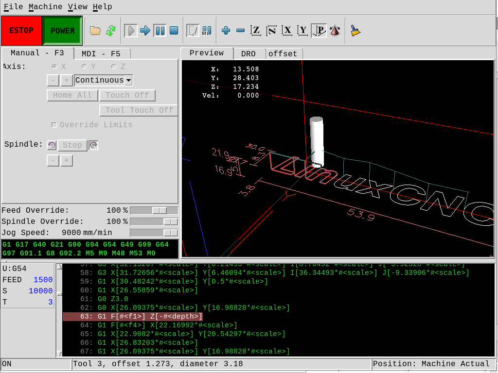Reload the current G-code file
Viewport: 498px width, 373px height.
pos(110,31)
